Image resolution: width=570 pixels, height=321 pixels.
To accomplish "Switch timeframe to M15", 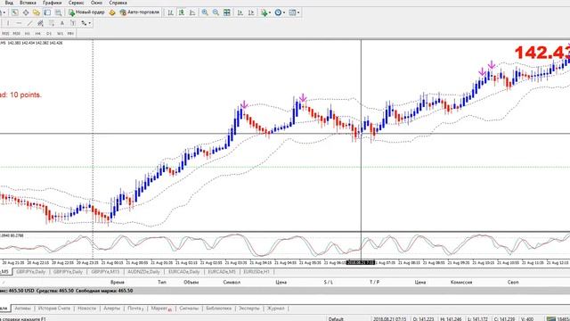I will [x=5, y=34].
